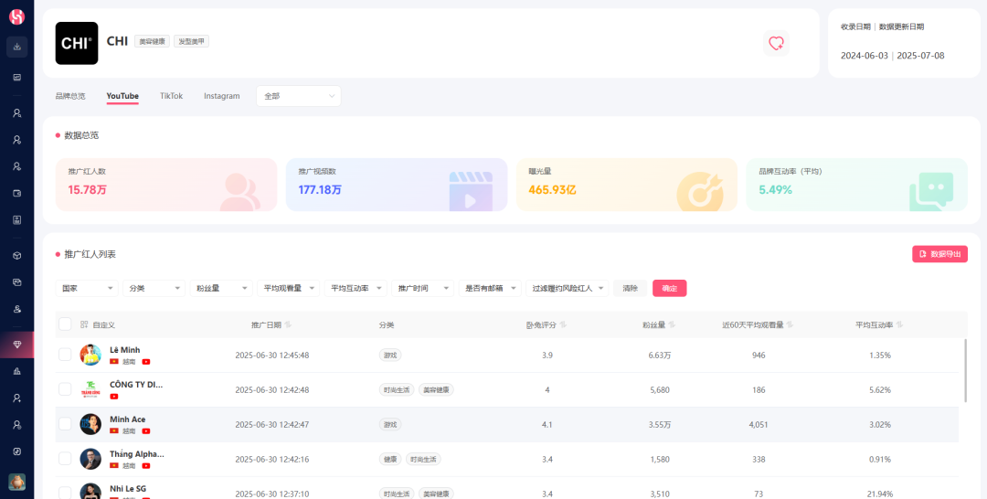987x499 pixels.
Task: Click the 美容健康 tag next to CHI
Action: (152, 41)
